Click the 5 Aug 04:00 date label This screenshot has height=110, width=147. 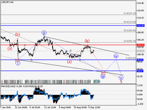tap(65, 107)
